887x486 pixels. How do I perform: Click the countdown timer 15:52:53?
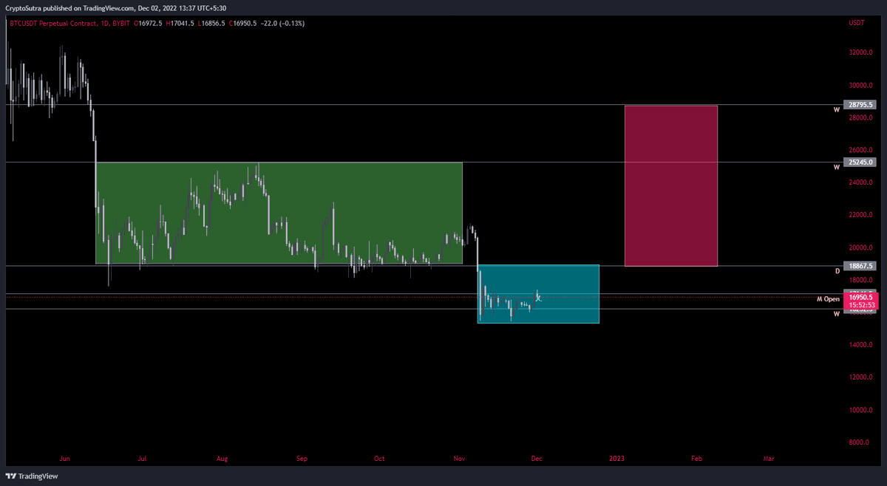pos(862,304)
